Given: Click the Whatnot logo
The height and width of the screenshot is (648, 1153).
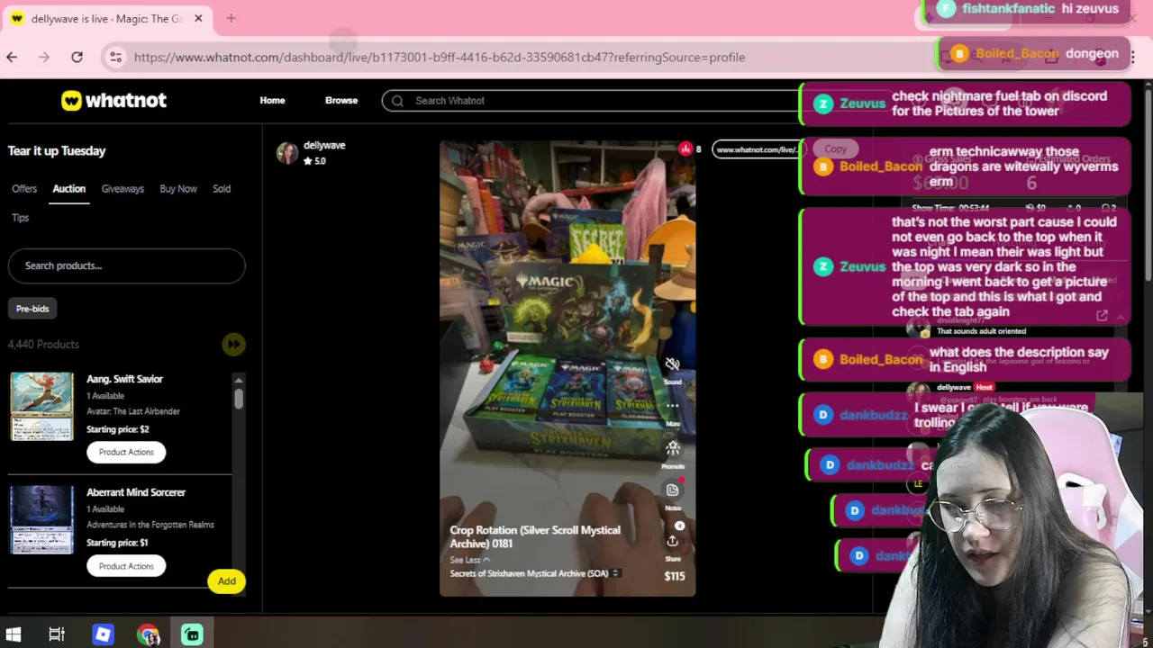Looking at the screenshot, I should 113,100.
